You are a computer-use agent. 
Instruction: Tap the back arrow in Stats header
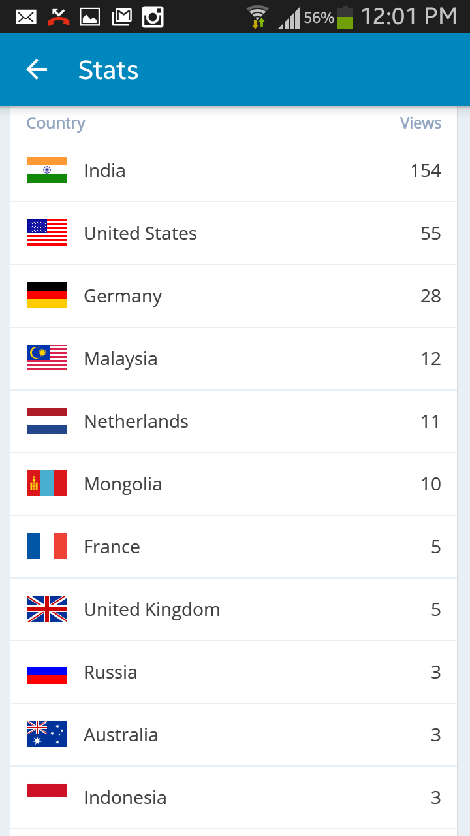[x=37, y=70]
